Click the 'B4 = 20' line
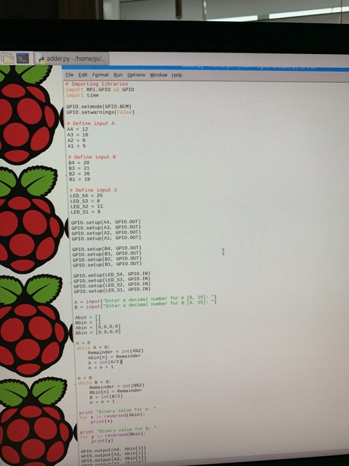This screenshot has height=466, width=349. pyautogui.click(x=79, y=162)
